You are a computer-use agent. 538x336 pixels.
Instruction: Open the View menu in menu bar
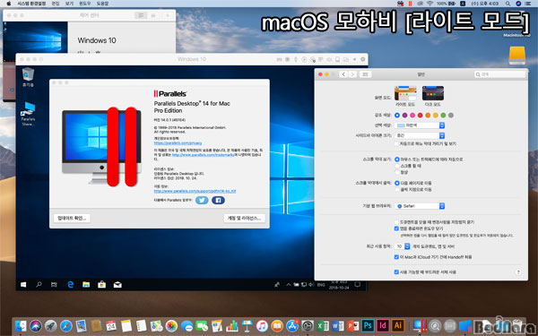pyautogui.click(x=69, y=4)
